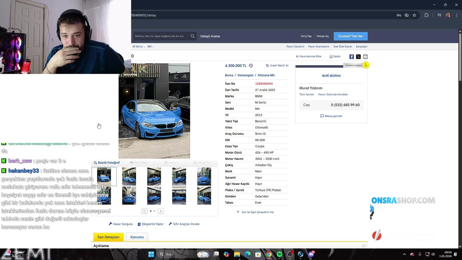Open browser media control icon
Viewport: 462px width, 260px height.
tap(439, 15)
